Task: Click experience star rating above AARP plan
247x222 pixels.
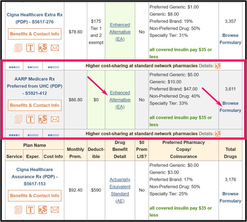Action: [x=33, y=67]
